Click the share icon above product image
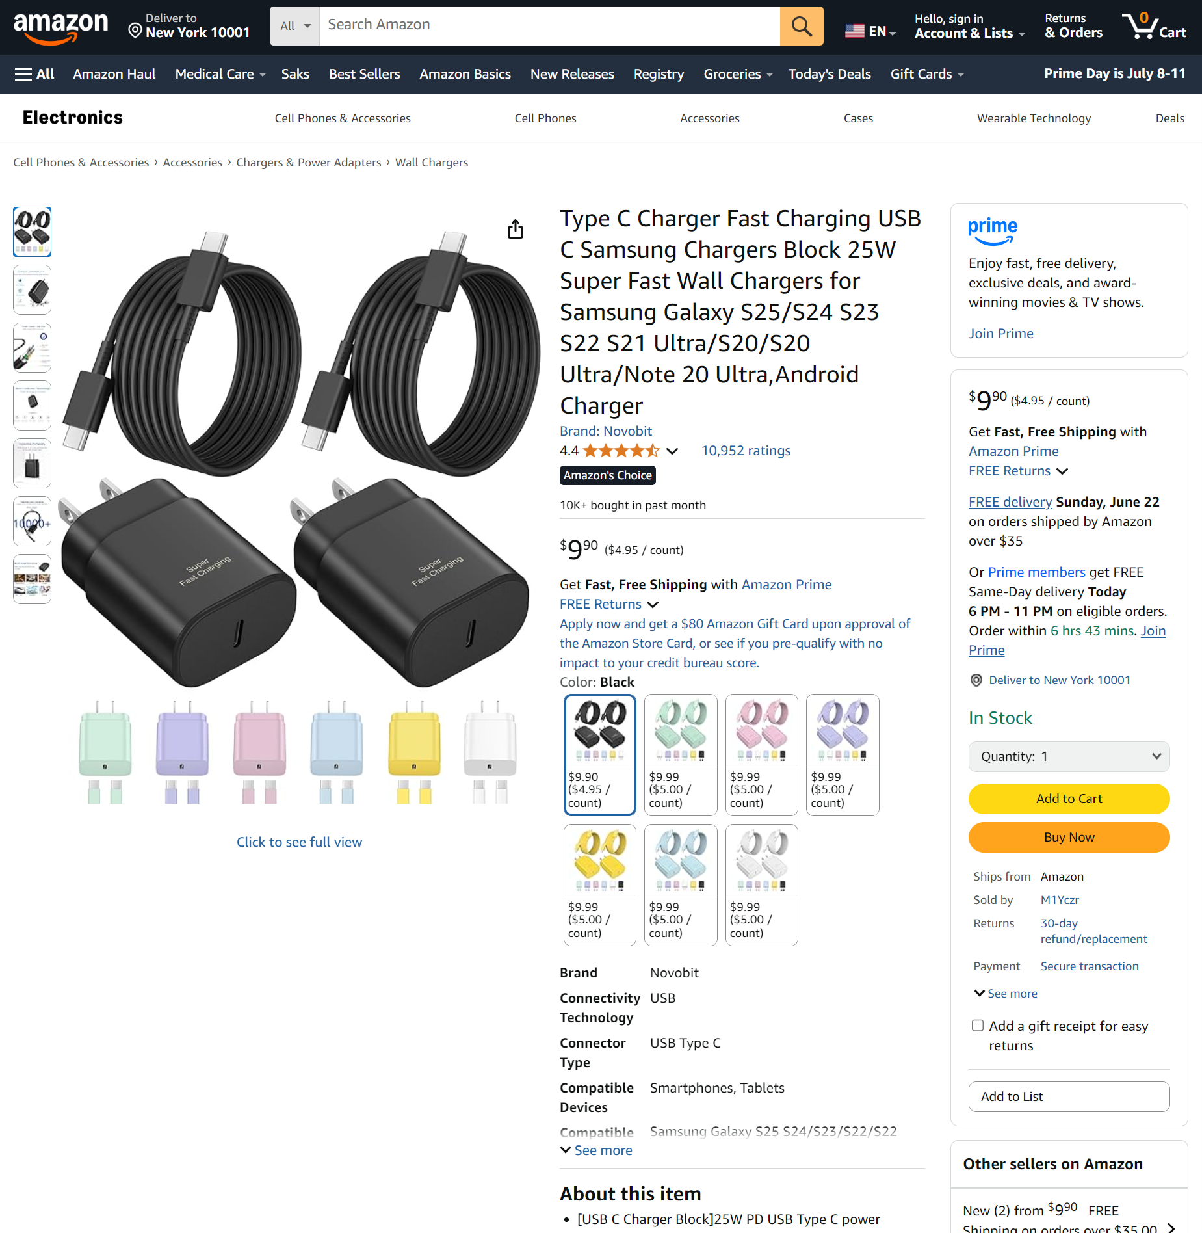1202x1233 pixels. coord(516,229)
